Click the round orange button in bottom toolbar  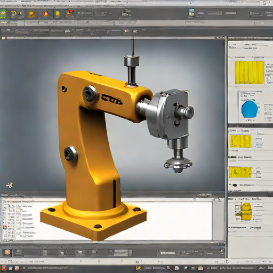pos(7,252)
